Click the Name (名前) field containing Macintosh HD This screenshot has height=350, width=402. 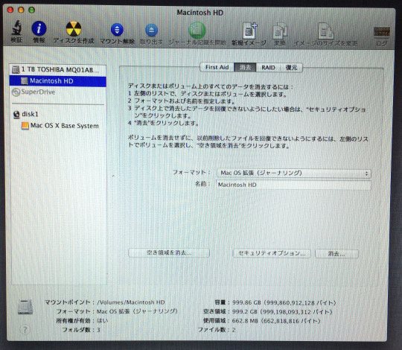pos(294,185)
